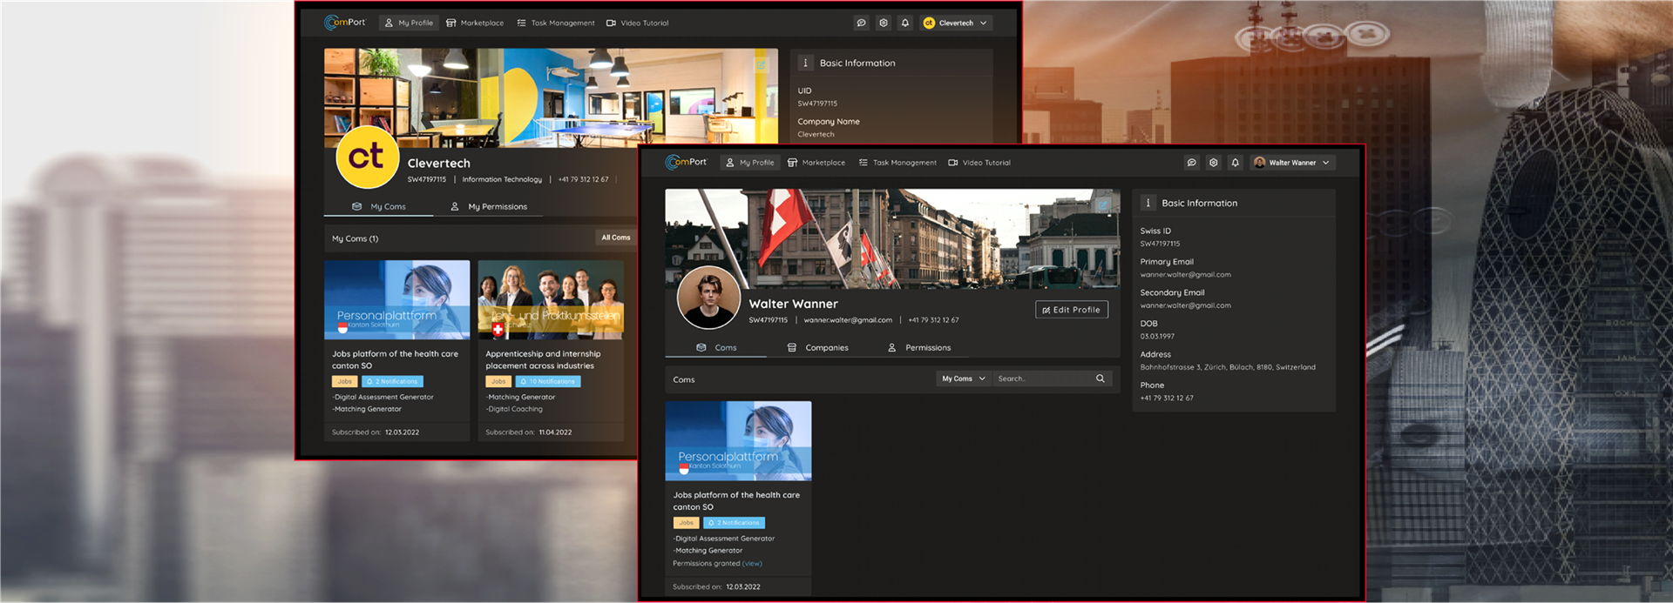
Task: Expand the Walter Wanner account dropdown
Action: coord(1292,163)
